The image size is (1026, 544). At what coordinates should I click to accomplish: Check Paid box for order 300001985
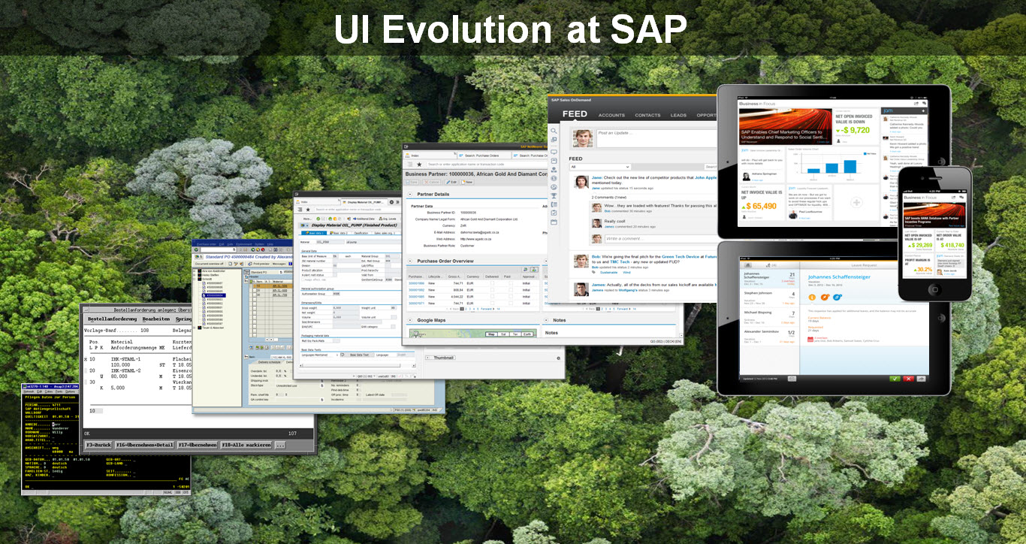[x=511, y=297]
